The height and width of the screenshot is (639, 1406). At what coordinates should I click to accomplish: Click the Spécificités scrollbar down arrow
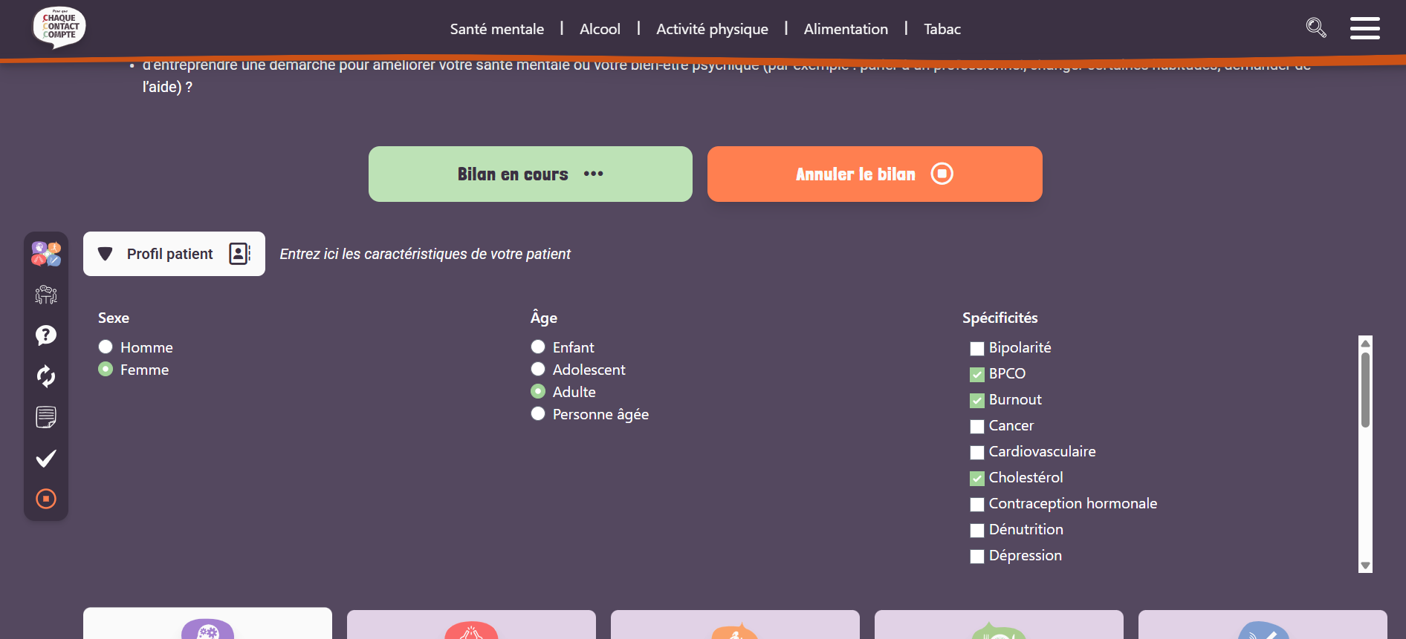point(1365,566)
